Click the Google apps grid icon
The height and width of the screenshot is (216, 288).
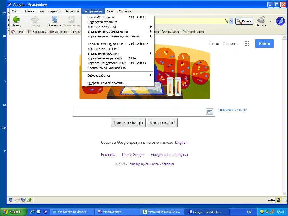pyautogui.click(x=247, y=44)
